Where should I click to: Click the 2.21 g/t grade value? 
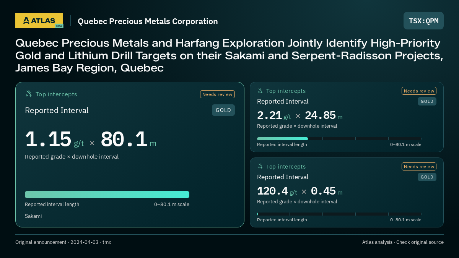pyautogui.click(x=274, y=115)
